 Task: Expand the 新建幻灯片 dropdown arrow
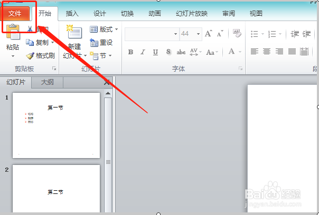(x=85, y=55)
